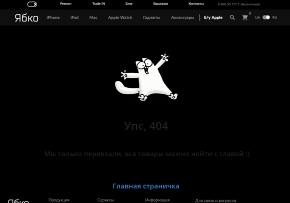Image resolution: width=290 pixels, height=203 pixels.
Task: Open the Trade IN page
Action: click(98, 3)
